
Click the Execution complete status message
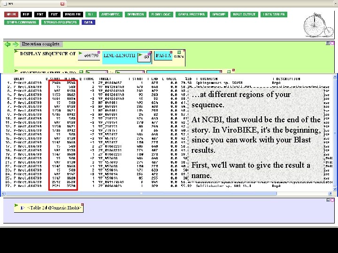(x=41, y=44)
